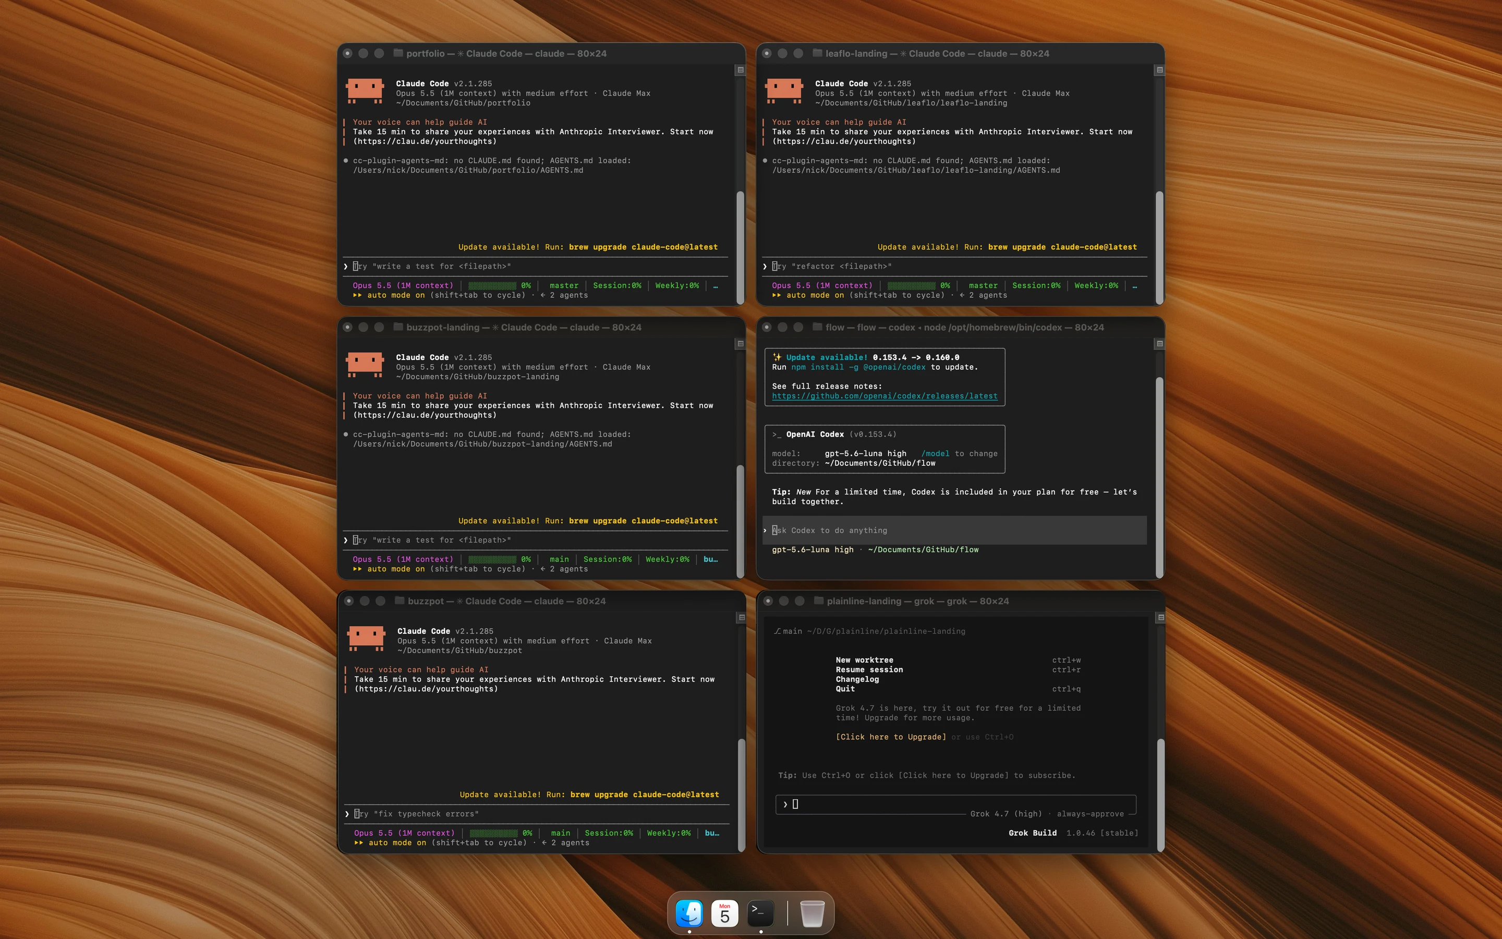Viewport: 1502px width, 939px height.
Task: Focus the 'refactor <filepath>' prompt in leaflo-landing
Action: [954, 267]
